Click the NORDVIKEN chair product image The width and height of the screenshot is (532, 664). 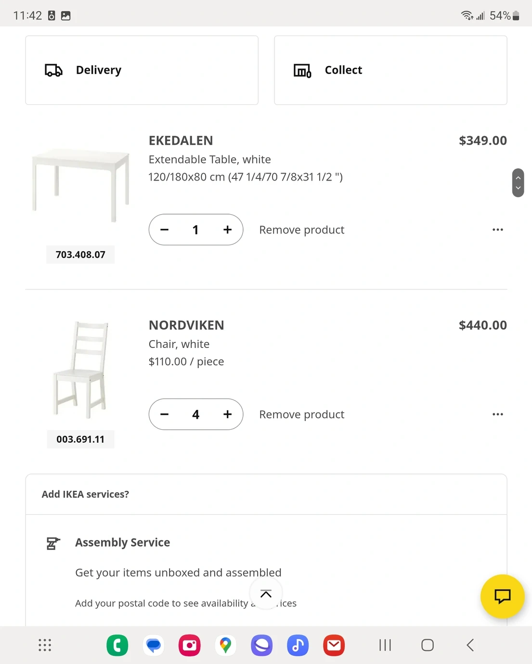80,370
